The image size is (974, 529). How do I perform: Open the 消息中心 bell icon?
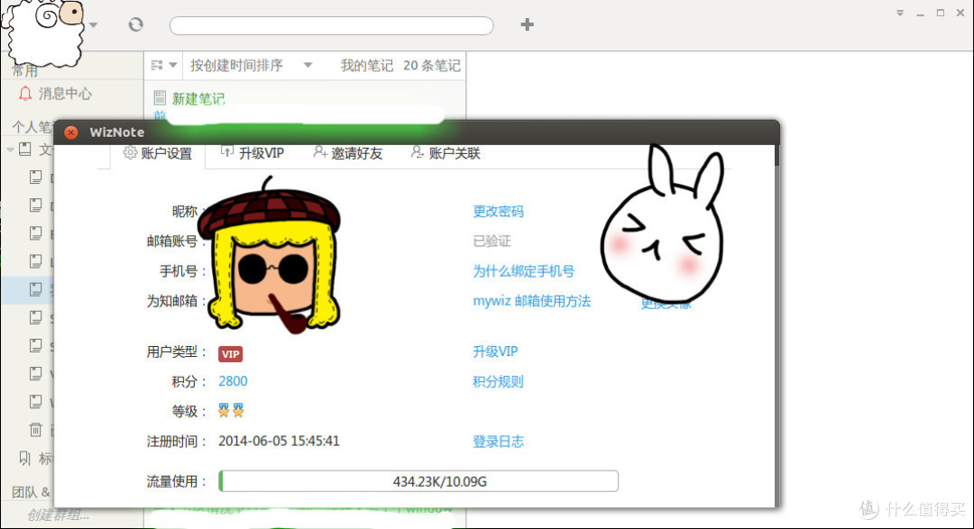(x=25, y=94)
